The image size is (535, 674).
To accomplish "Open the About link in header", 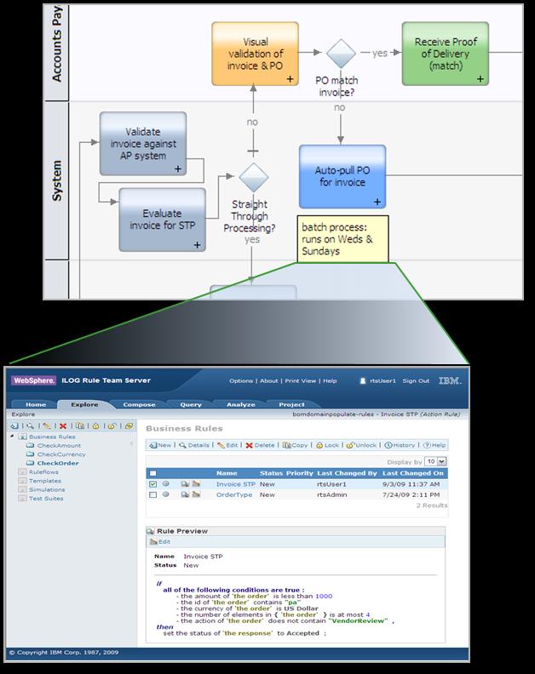I will [x=269, y=381].
